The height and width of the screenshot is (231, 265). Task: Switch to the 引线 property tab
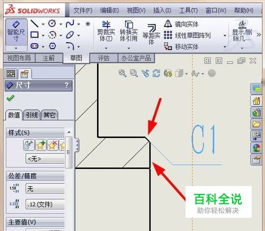coord(32,115)
